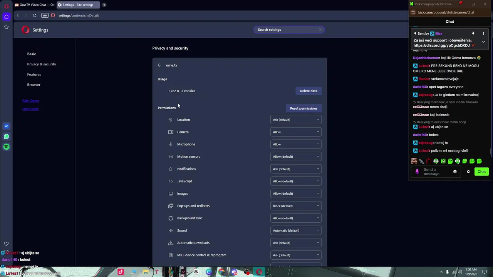Open the Images permission dropdown
Screen dimensions: 493x277
[296, 194]
